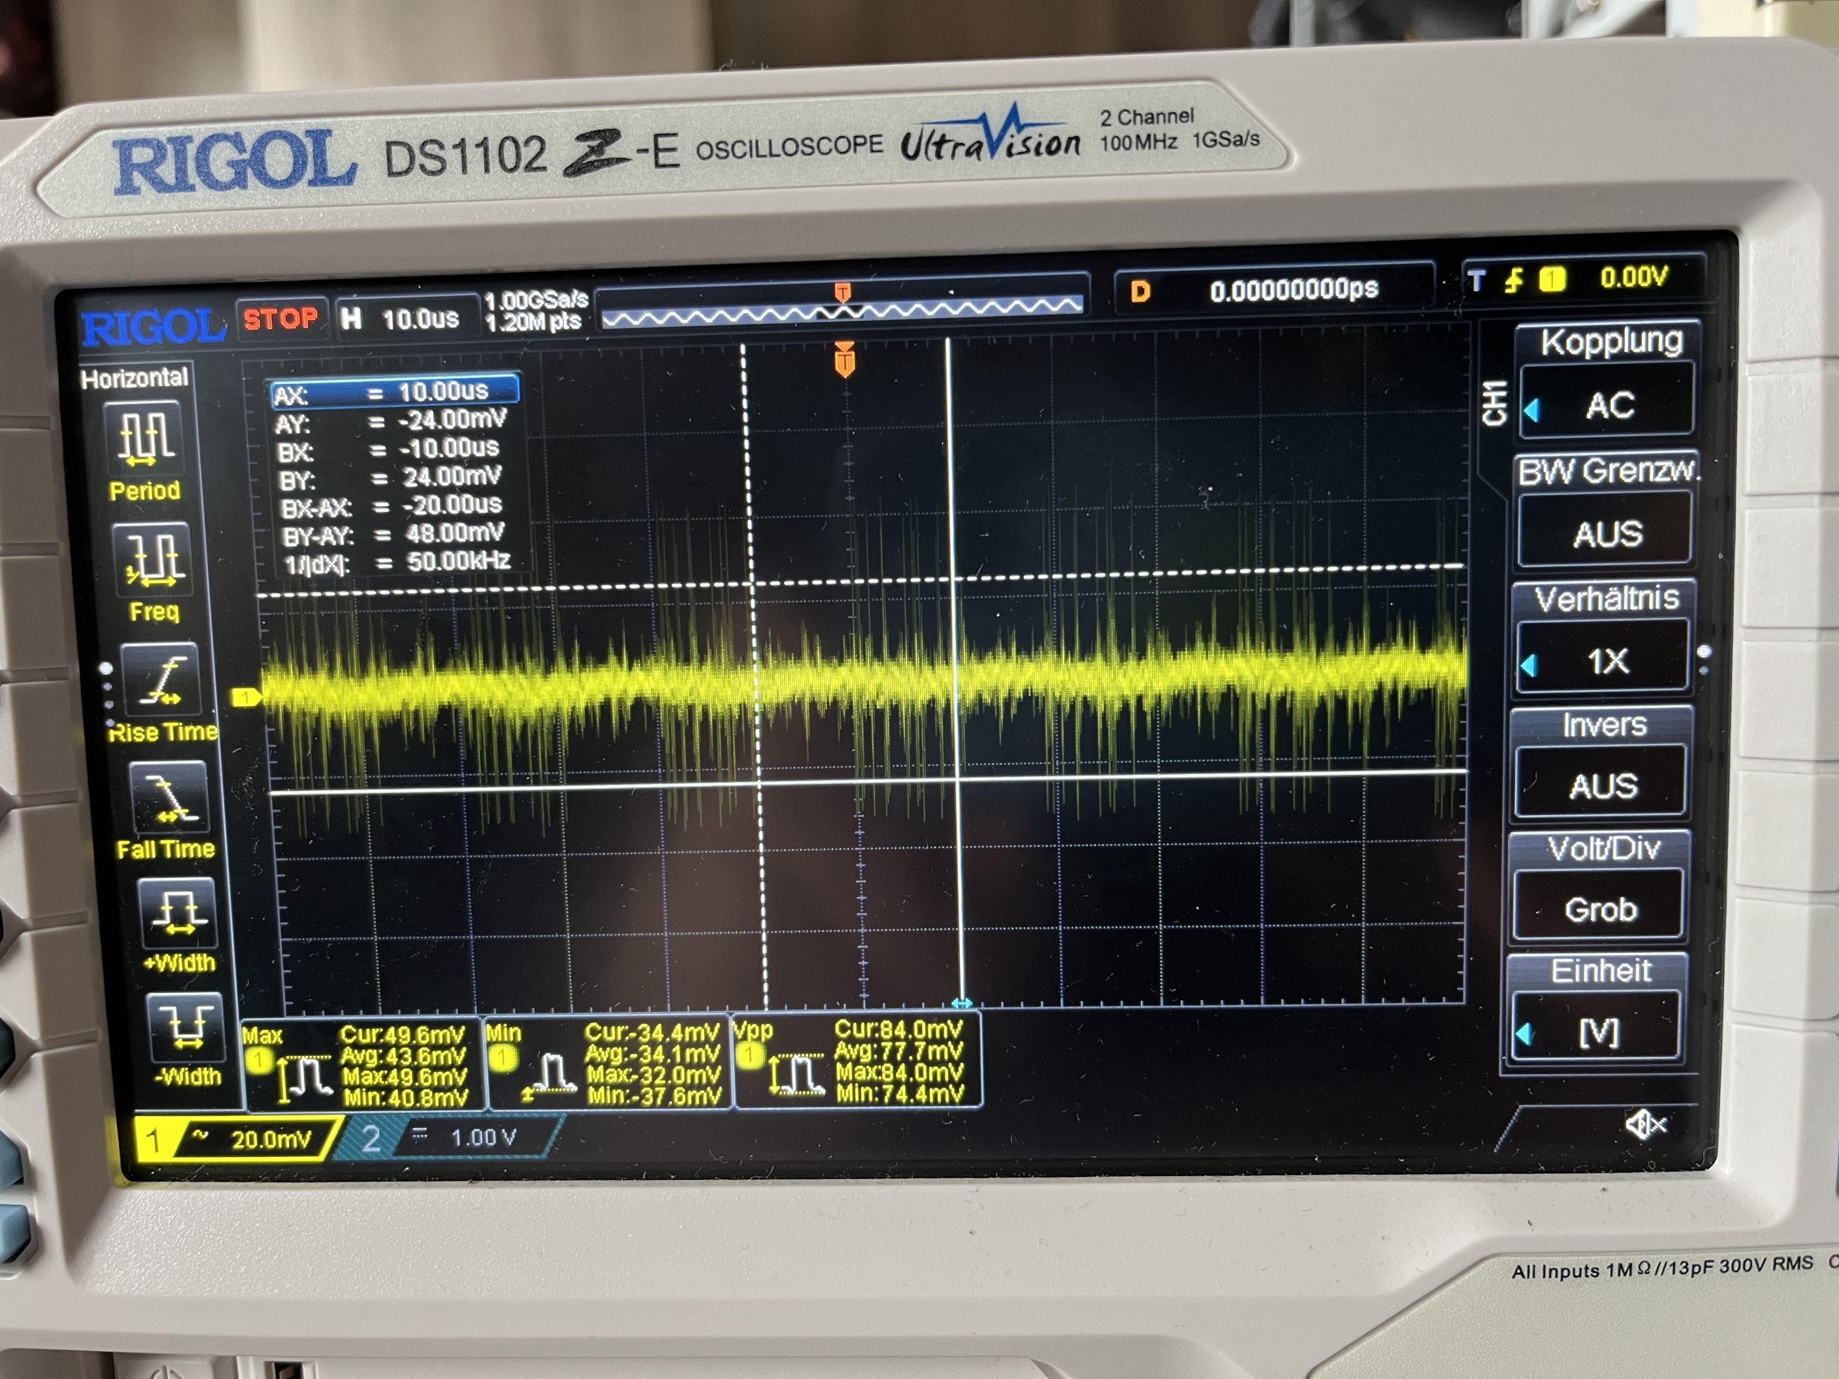The height and width of the screenshot is (1379, 1839).
Task: Select the +Width measurement icon
Action: pyautogui.click(x=178, y=912)
